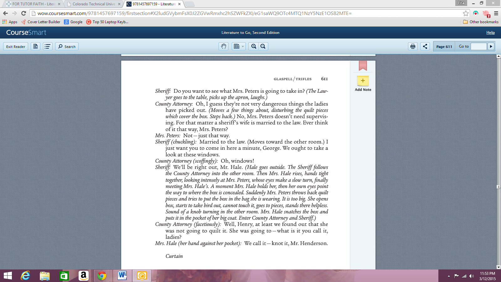Close the Colorado Technical University tab
The image size is (501, 282).
[119, 4]
